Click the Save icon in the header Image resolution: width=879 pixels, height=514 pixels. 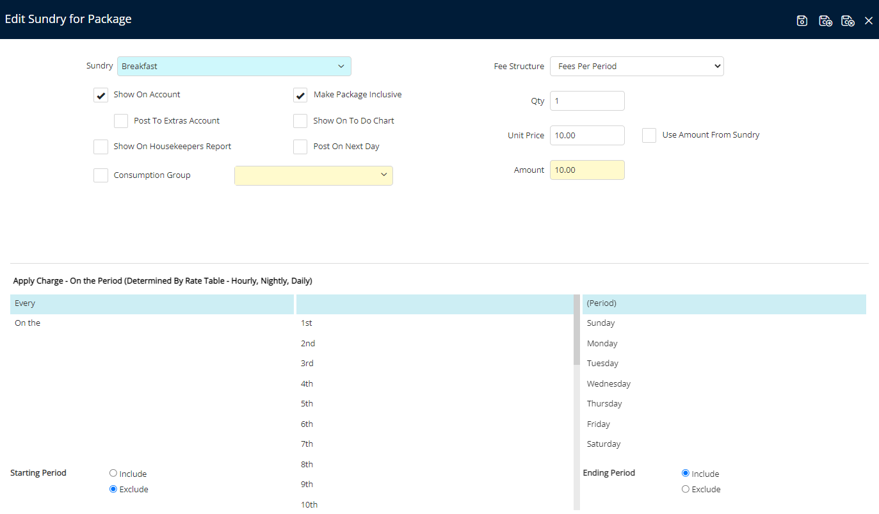pos(802,20)
